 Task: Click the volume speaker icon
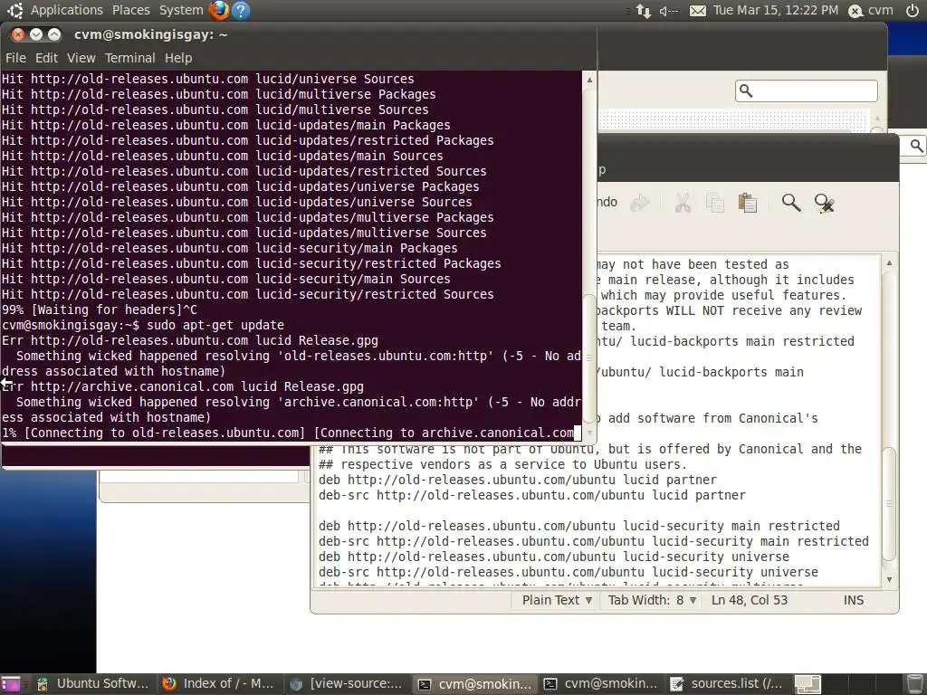click(x=669, y=11)
